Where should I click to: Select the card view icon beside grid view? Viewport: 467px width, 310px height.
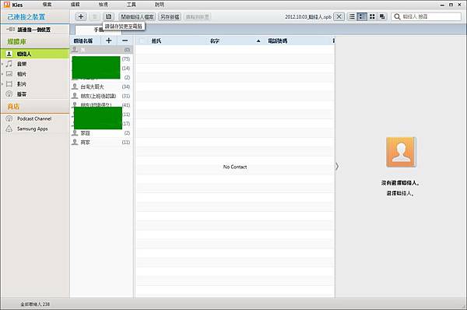pos(382,16)
